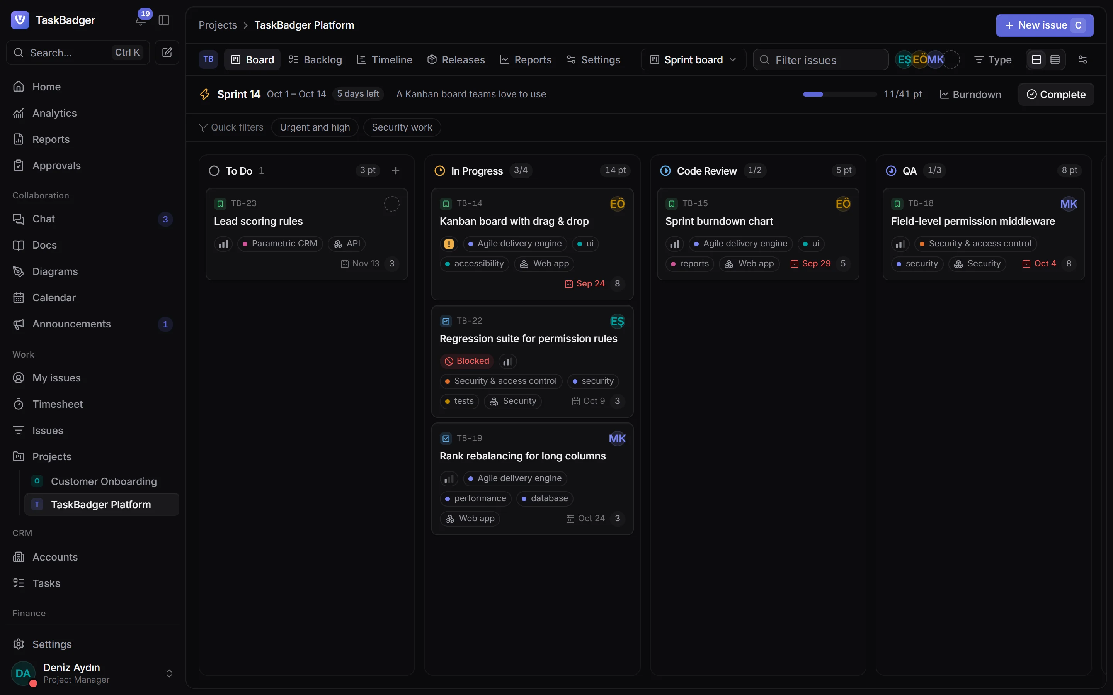Click MK avatar on Rank rebalancing card
1113x695 pixels.
[x=617, y=439]
